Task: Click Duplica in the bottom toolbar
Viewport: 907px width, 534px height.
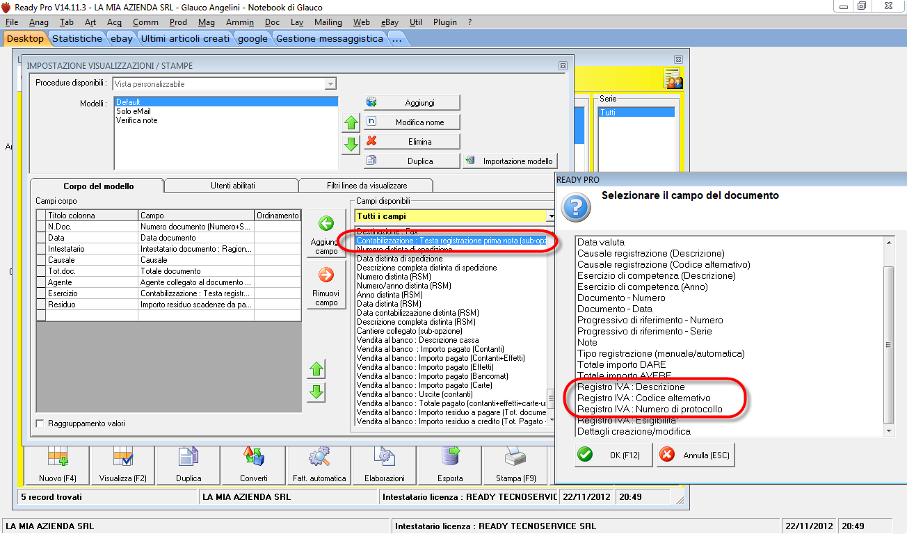Action: [188, 466]
